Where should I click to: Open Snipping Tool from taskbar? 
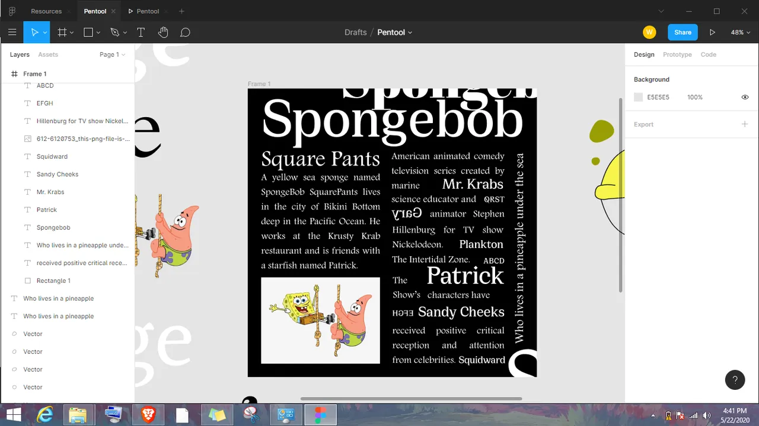tap(251, 415)
